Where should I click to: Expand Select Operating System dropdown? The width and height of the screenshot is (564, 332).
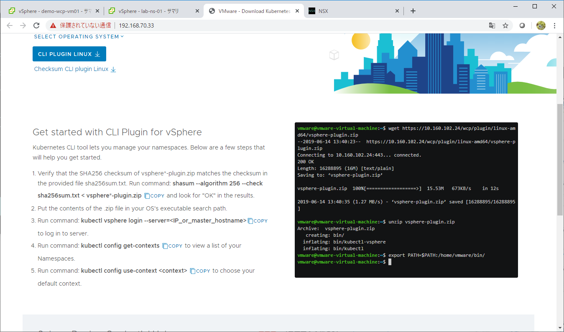[x=79, y=37]
